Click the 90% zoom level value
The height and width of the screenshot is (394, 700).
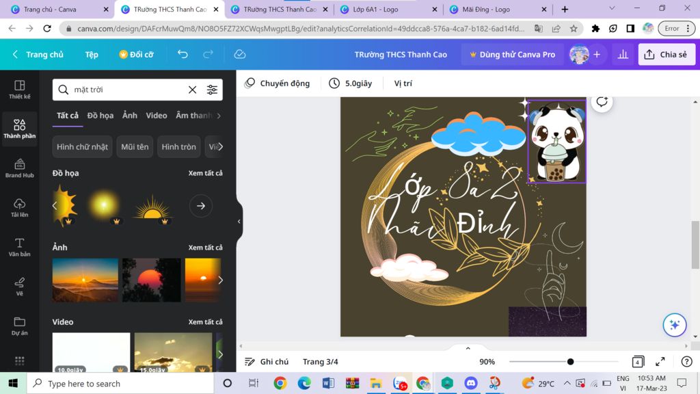coord(487,361)
